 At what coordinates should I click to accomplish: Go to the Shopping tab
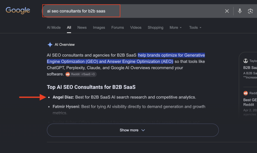coord(155,27)
